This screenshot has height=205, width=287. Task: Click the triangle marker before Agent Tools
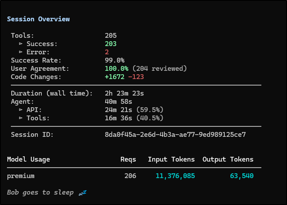point(21,118)
